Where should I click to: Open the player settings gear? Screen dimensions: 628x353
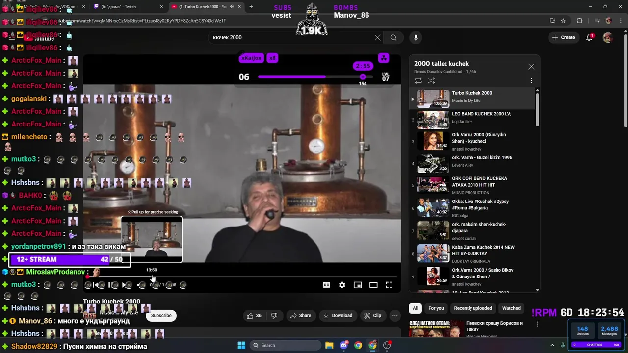click(x=342, y=285)
